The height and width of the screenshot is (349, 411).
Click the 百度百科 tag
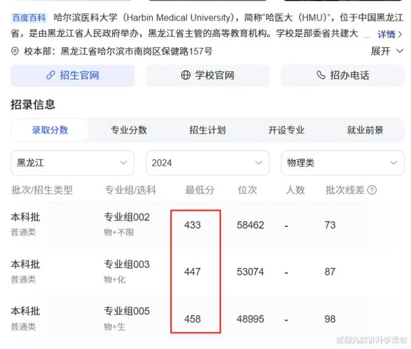29,18
